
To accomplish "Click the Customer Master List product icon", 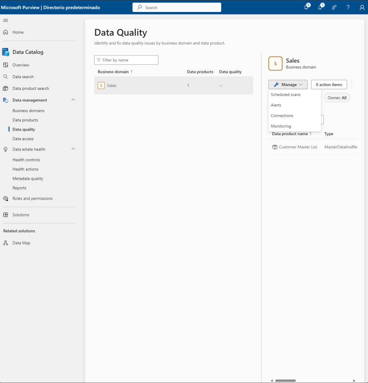I will tap(275, 147).
